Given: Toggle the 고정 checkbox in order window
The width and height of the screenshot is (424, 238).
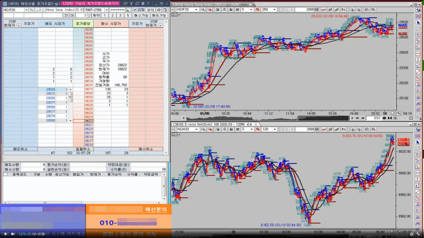Looking at the screenshot, I should click(134, 10).
